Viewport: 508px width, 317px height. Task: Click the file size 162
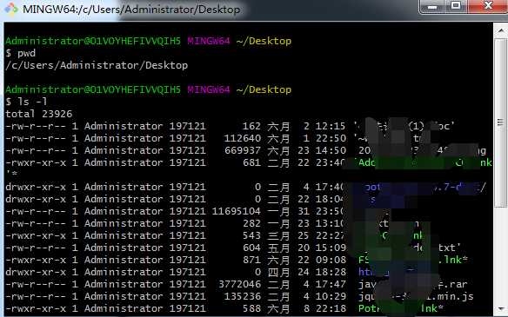tap(251, 126)
